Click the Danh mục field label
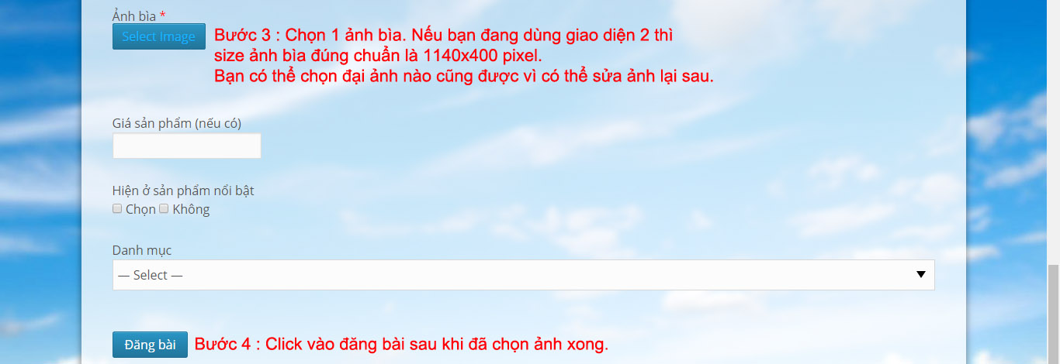 pos(142,250)
